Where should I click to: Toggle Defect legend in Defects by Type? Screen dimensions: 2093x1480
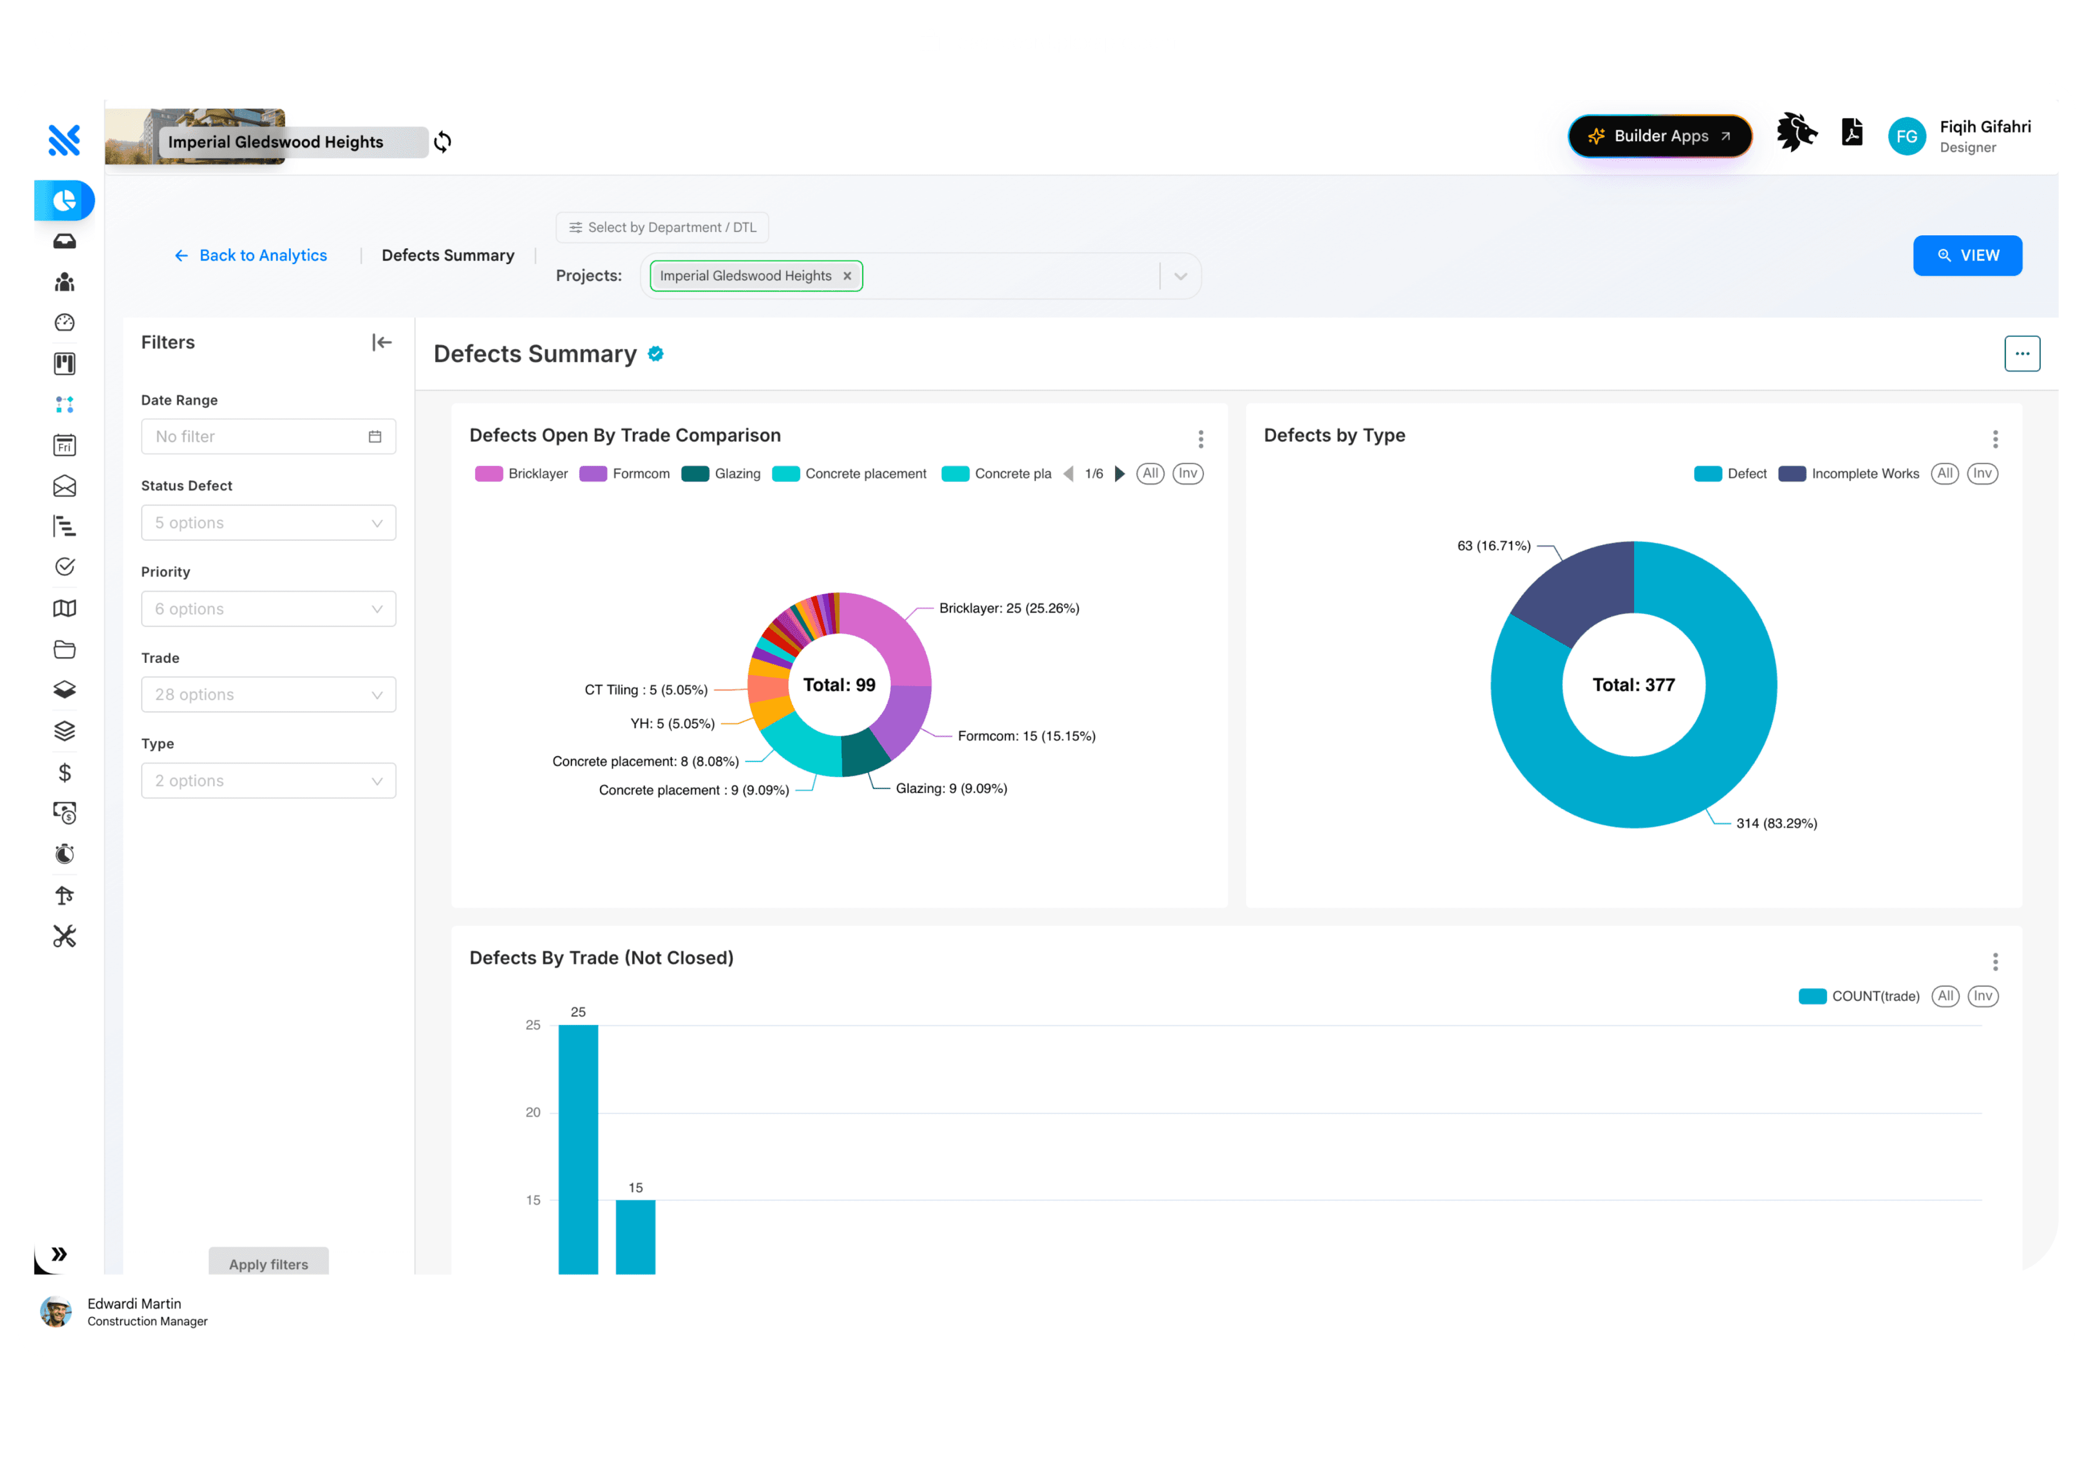coord(1730,473)
